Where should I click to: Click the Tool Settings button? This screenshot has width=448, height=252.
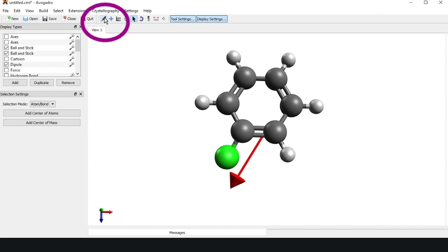tap(183, 19)
